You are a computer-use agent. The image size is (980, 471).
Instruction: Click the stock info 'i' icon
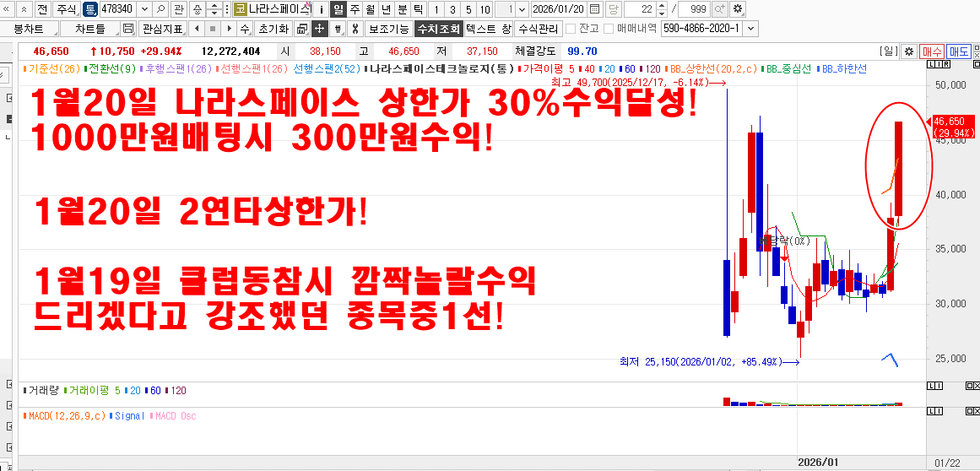click(x=321, y=9)
